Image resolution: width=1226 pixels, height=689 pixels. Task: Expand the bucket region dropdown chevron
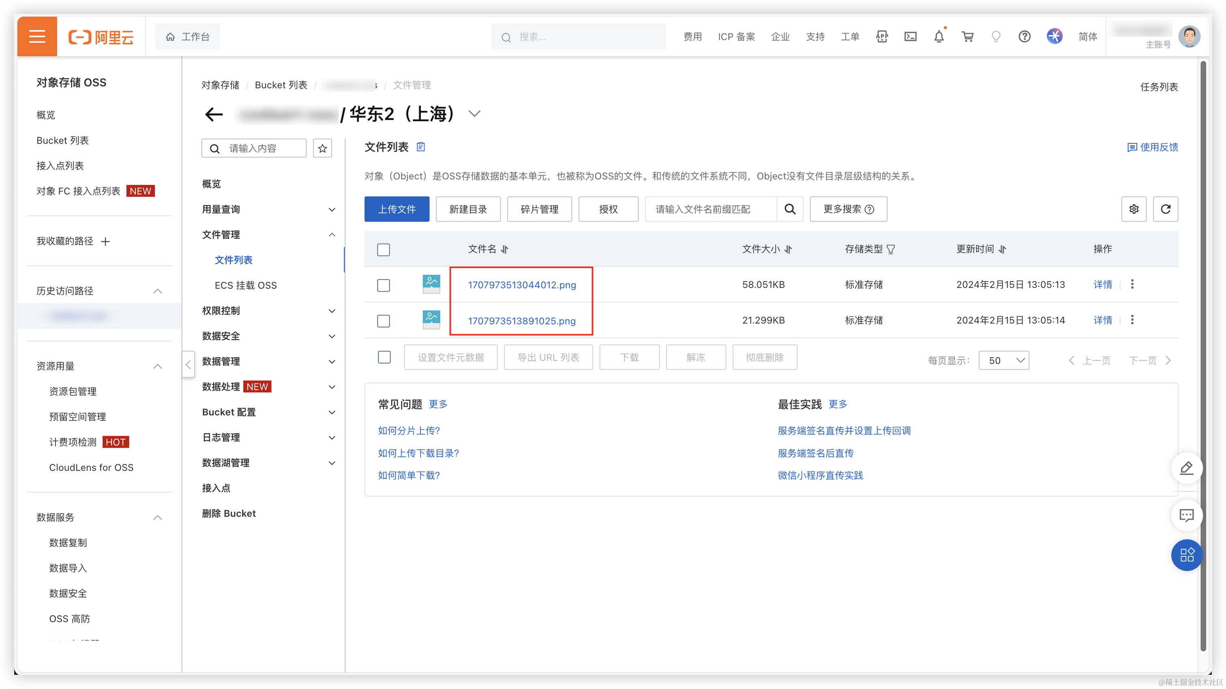point(474,114)
